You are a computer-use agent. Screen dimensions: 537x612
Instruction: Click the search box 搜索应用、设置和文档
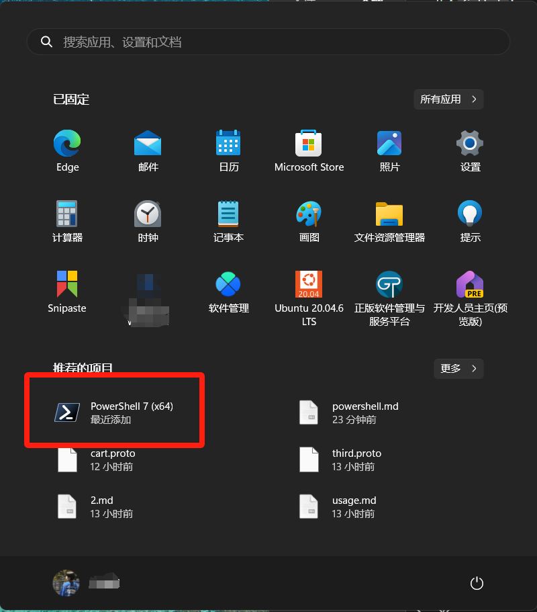click(268, 42)
